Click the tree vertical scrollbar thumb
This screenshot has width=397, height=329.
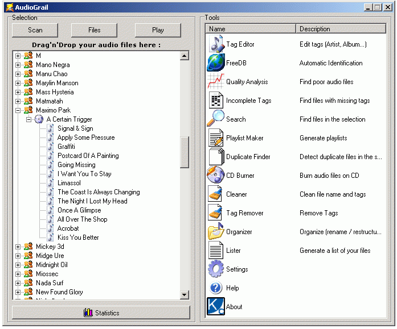point(185,152)
